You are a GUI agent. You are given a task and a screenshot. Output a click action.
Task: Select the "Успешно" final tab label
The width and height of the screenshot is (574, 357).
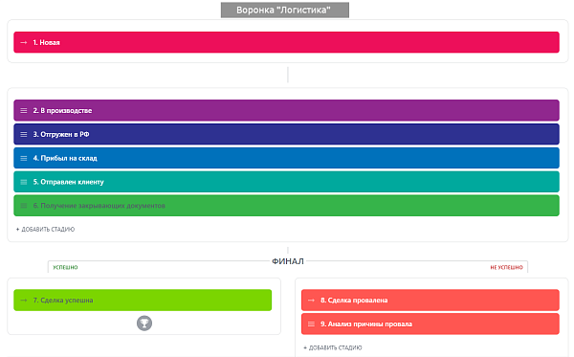tap(65, 267)
